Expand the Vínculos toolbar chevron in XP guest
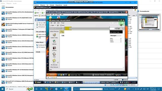The height and width of the screenshot is (91, 162). [x=105, y=74]
